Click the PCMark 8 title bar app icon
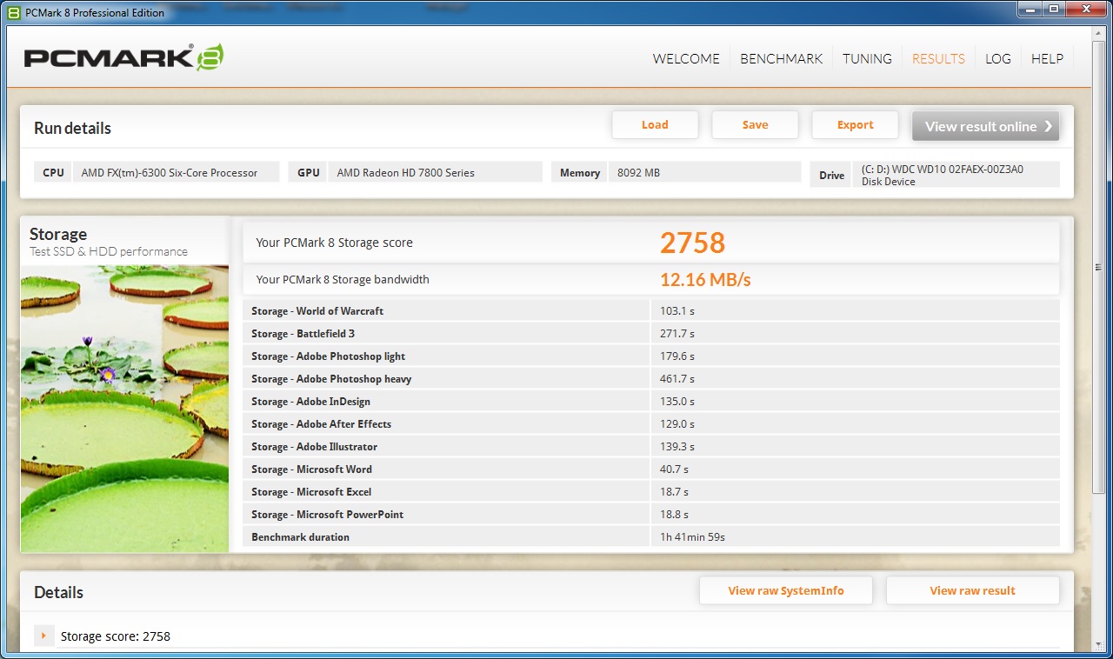The height and width of the screenshot is (659, 1113). tap(14, 11)
